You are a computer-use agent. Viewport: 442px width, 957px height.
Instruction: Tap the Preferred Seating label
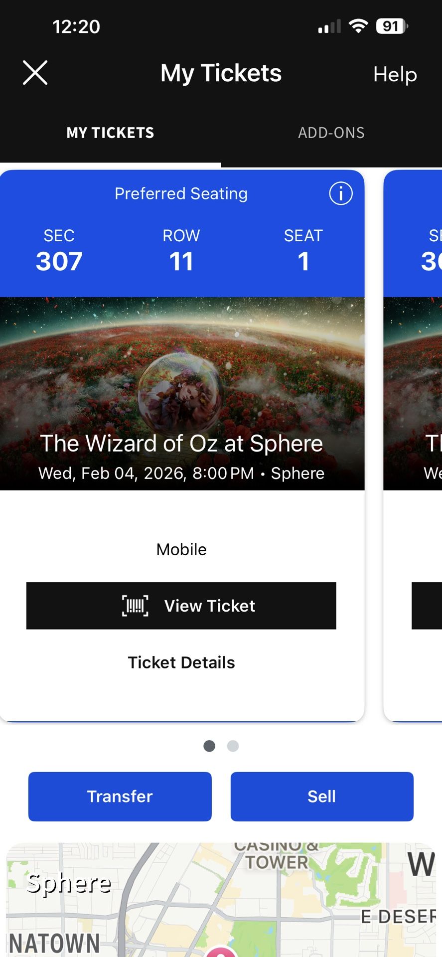181,193
